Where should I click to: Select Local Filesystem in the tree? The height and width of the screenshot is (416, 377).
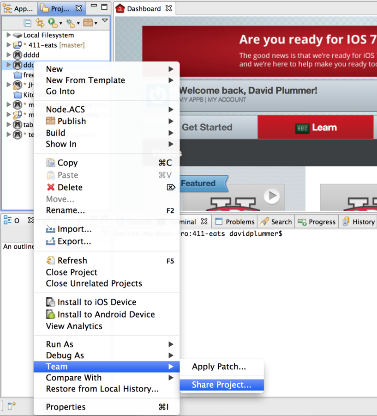point(48,35)
